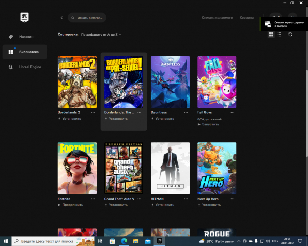Switch library to list view
Screen dimensions: 308x246
coord(279,35)
